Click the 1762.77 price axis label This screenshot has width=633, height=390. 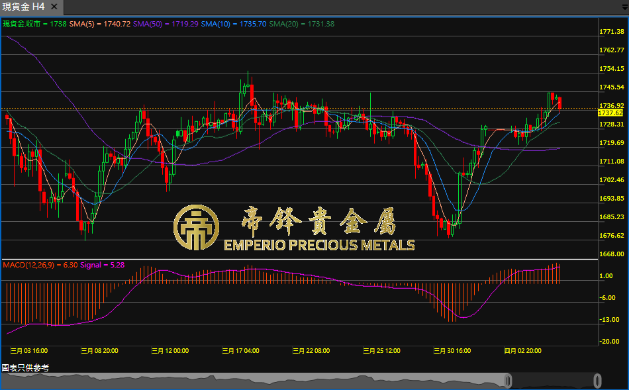coord(612,50)
